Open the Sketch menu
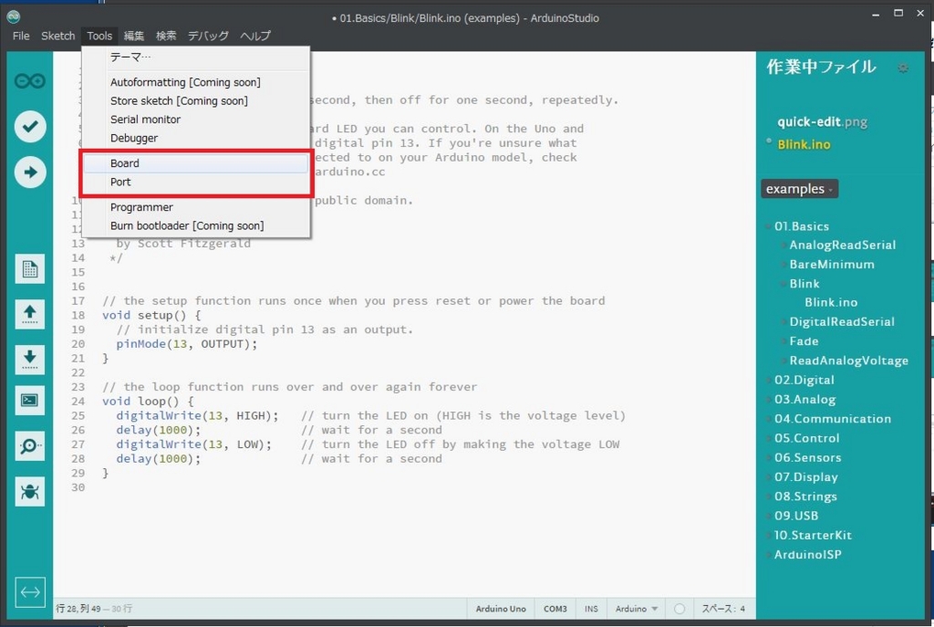Viewport: 934px width, 627px height. click(57, 36)
